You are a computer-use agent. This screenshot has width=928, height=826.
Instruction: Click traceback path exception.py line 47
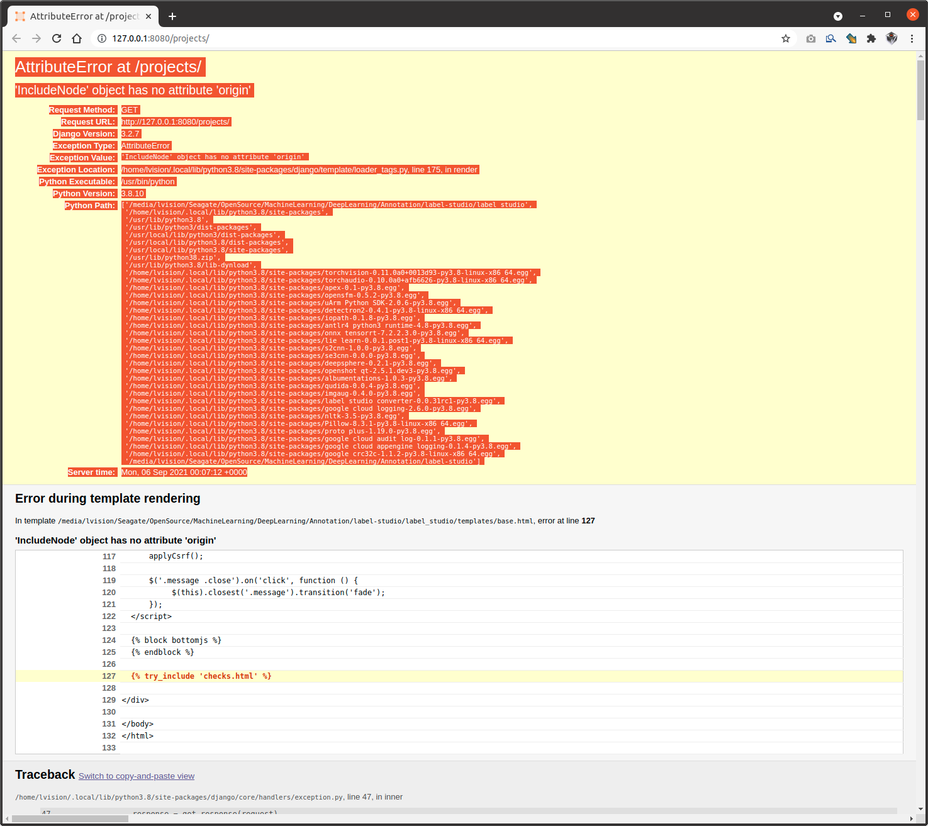pyautogui.click(x=209, y=797)
